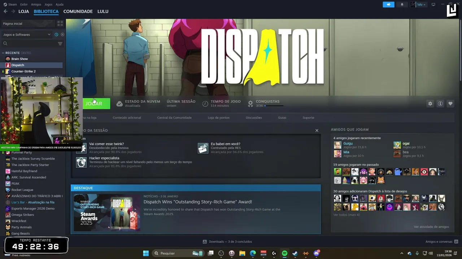Open Dispatch Steam Awards news thumbnail
Viewport: 462px width, 259px height.
coord(107,213)
